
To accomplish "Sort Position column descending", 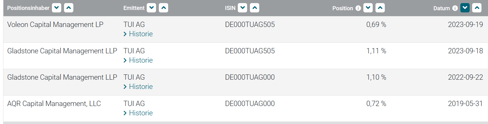I will click(368, 8).
